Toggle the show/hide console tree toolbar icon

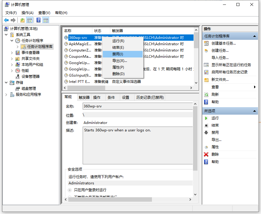(30, 20)
